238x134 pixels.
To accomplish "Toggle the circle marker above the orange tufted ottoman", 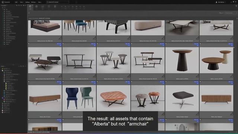I will point(97,82).
